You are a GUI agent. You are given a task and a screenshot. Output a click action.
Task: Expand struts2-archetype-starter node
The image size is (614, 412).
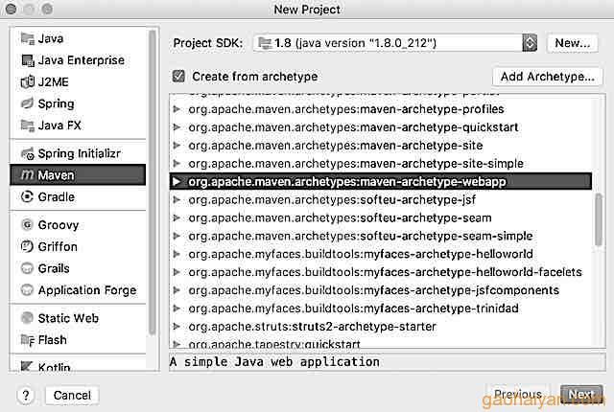click(x=177, y=327)
